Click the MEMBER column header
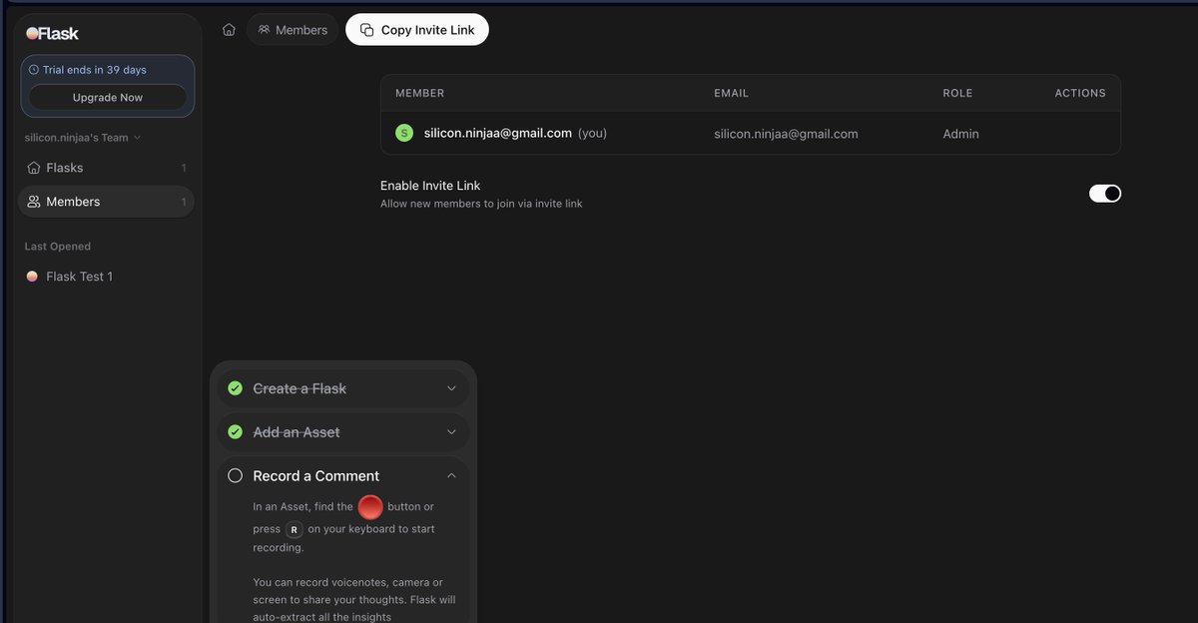1198x623 pixels. [x=419, y=93]
